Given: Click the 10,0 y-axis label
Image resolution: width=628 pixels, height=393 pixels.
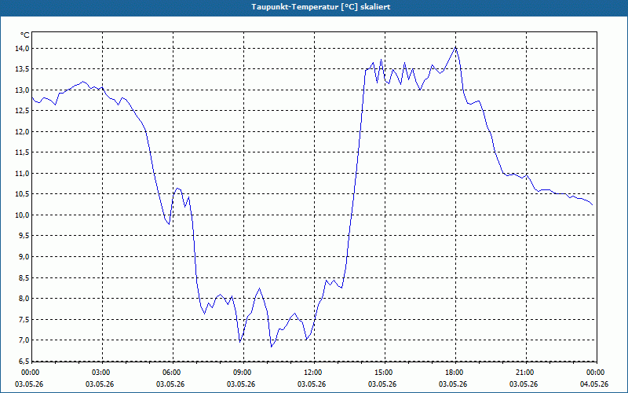Looking at the screenshot, I should point(22,215).
